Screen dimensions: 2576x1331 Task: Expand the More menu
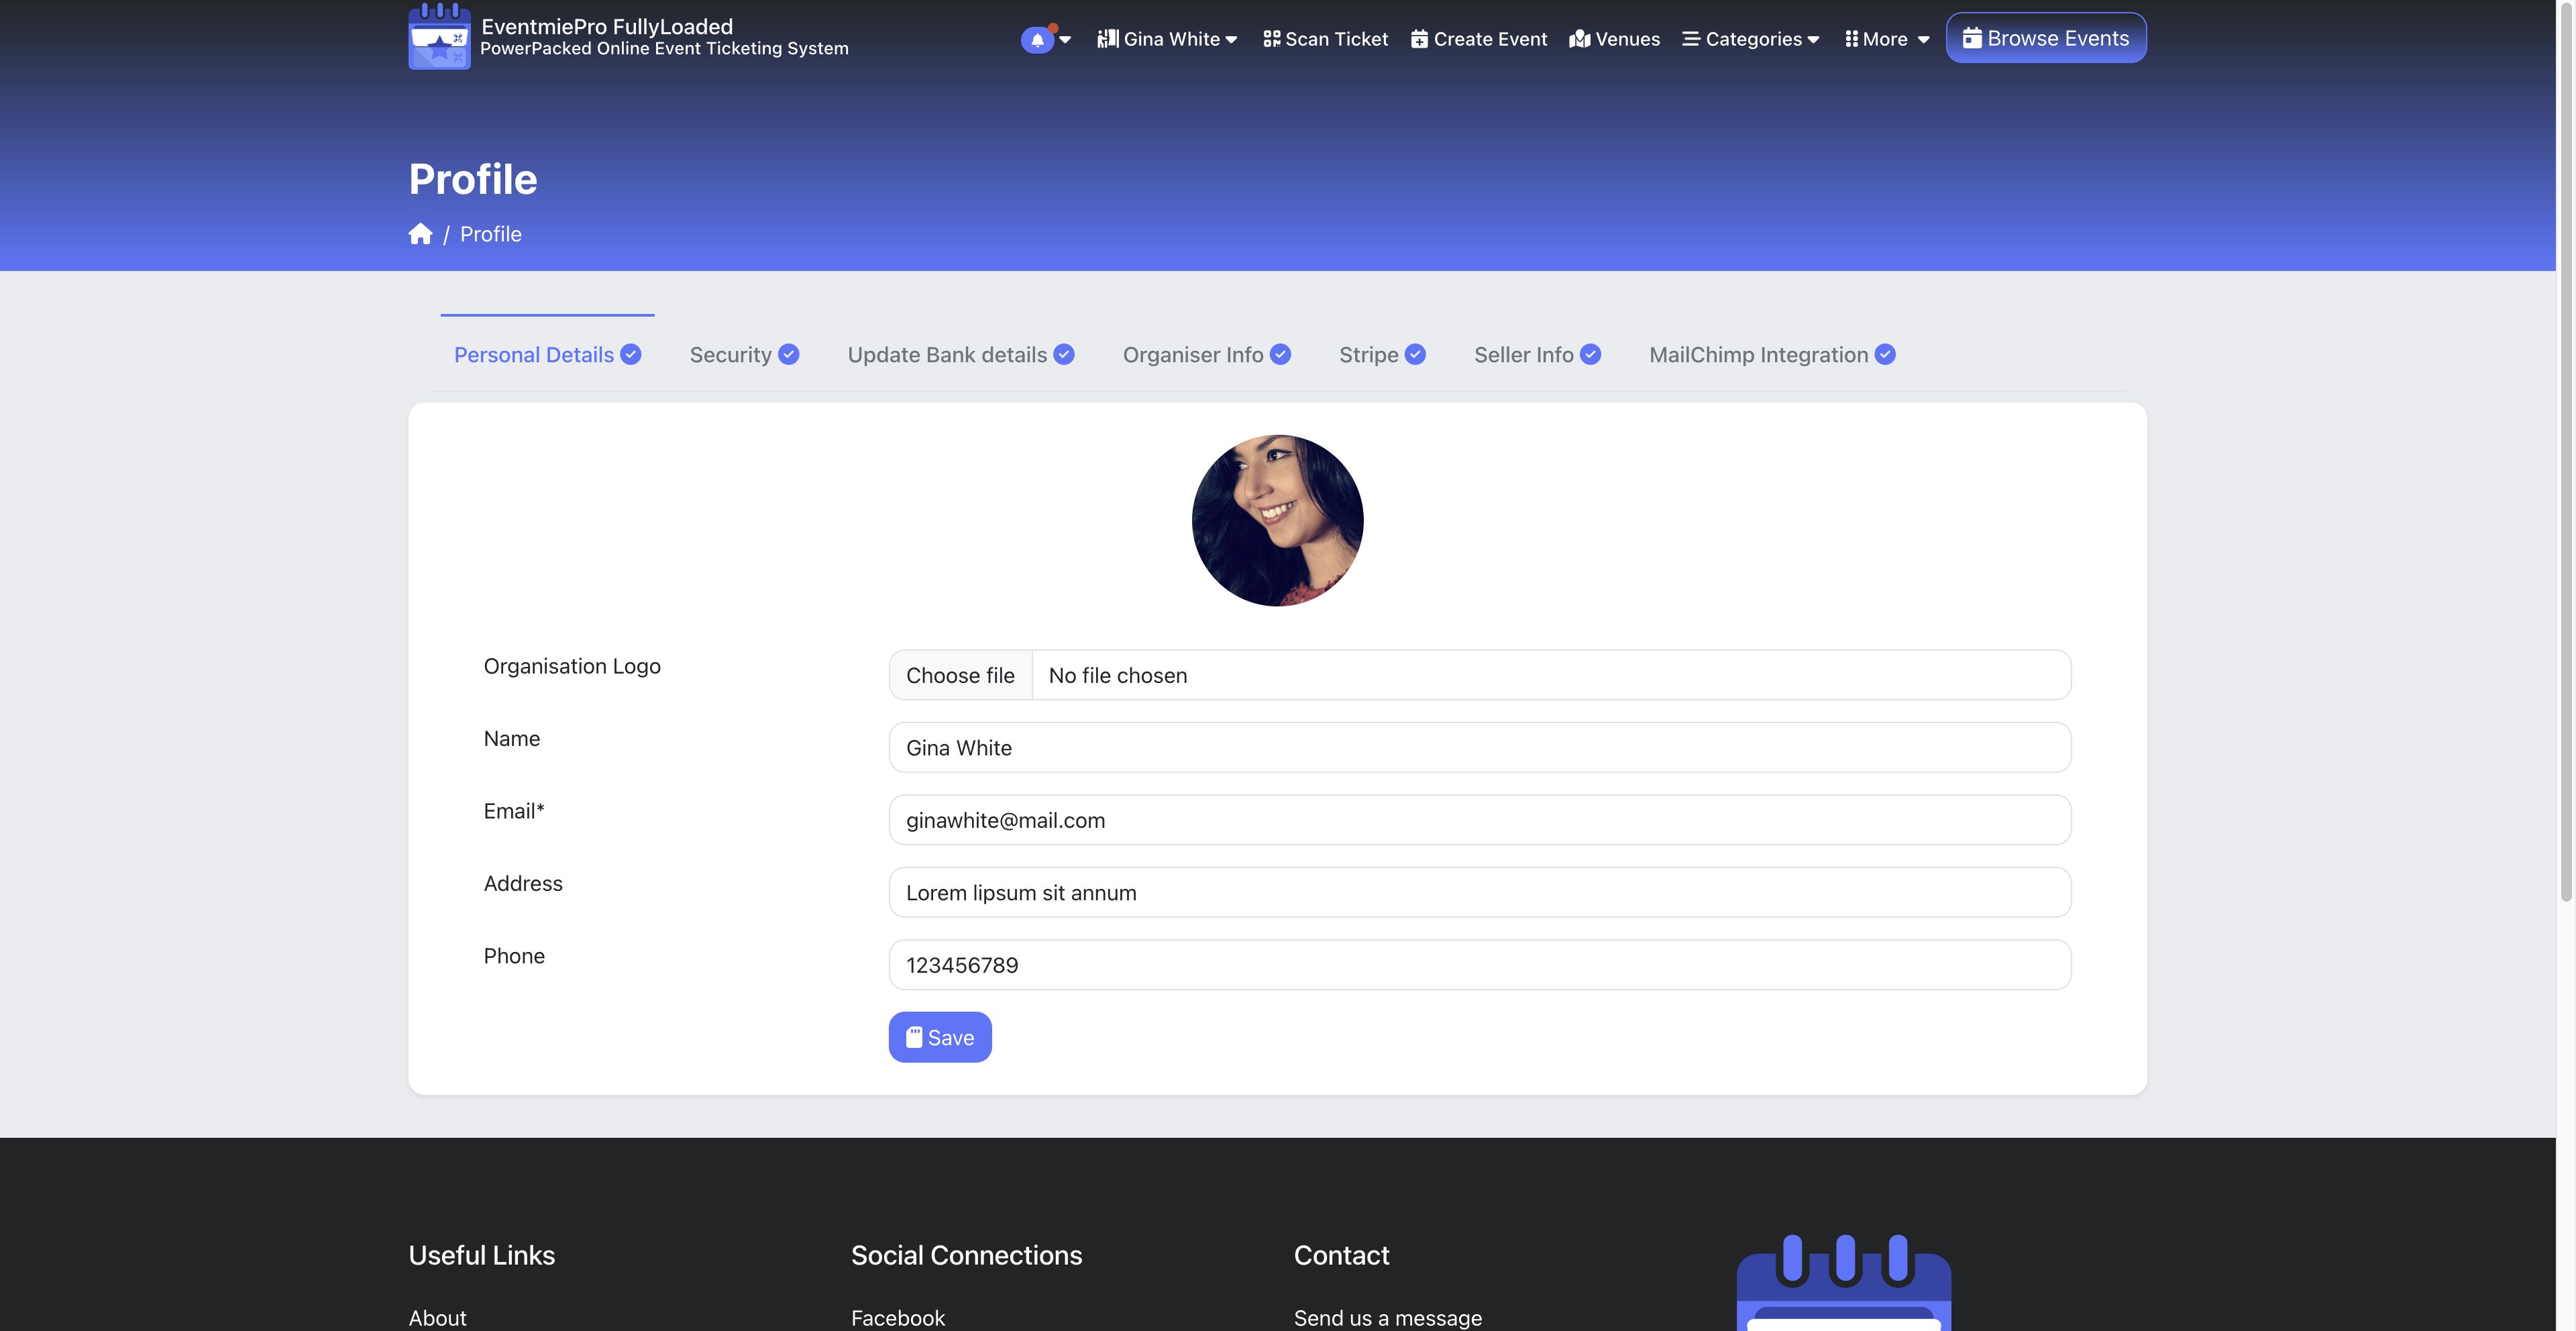pyautogui.click(x=1886, y=39)
